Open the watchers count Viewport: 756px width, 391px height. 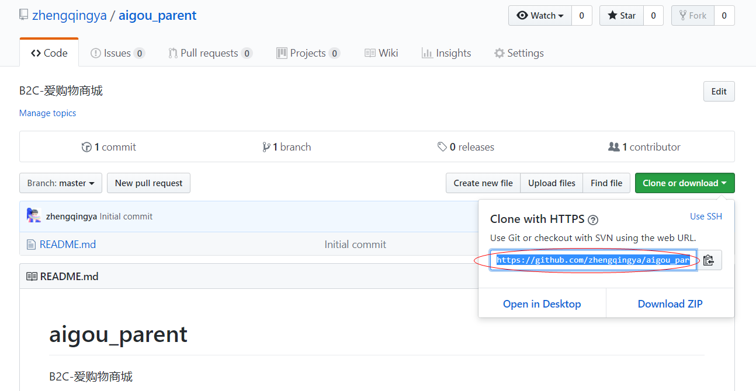pyautogui.click(x=581, y=16)
